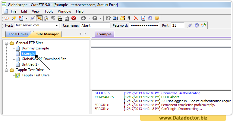
Task: Open the New icon's dropdown arrow
Action: (27, 18)
